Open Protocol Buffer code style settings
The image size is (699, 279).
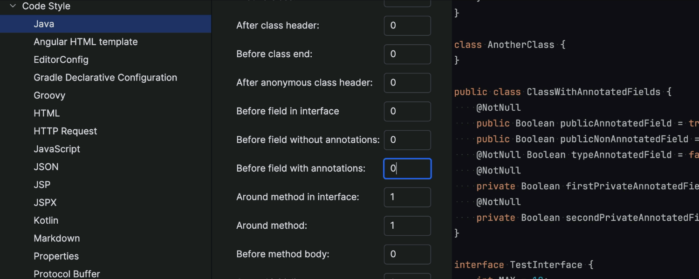tap(67, 273)
